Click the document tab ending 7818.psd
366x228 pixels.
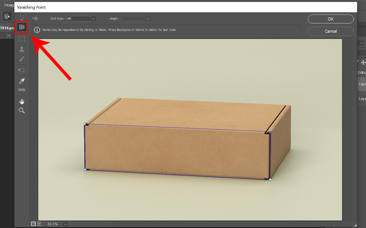tap(7, 28)
